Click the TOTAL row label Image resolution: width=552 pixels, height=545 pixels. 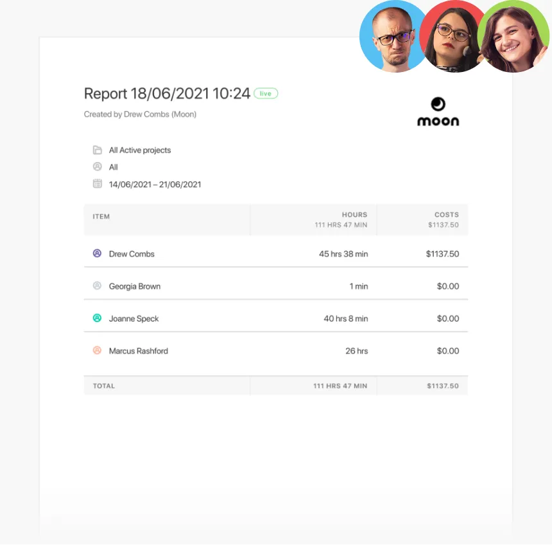(x=104, y=386)
